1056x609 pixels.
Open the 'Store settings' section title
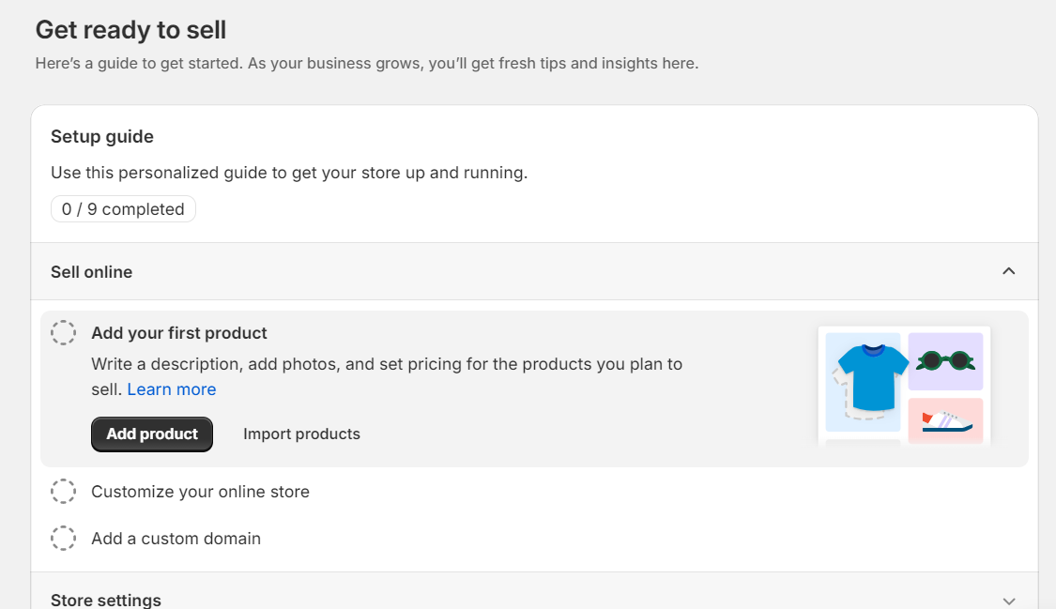(106, 600)
